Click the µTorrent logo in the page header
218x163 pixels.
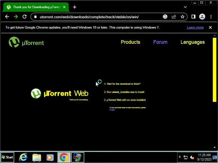26,42
